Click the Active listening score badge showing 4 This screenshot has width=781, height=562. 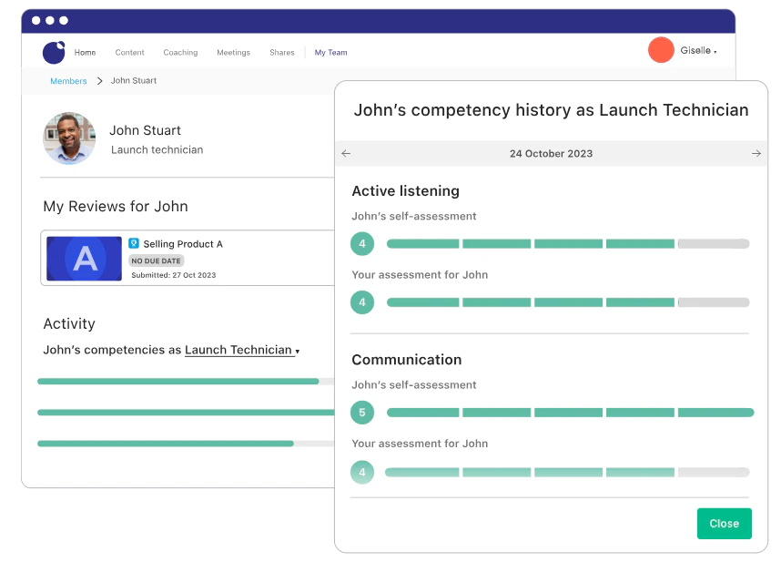click(362, 243)
